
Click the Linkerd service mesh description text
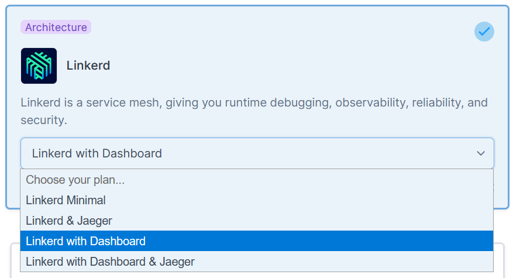(x=254, y=111)
